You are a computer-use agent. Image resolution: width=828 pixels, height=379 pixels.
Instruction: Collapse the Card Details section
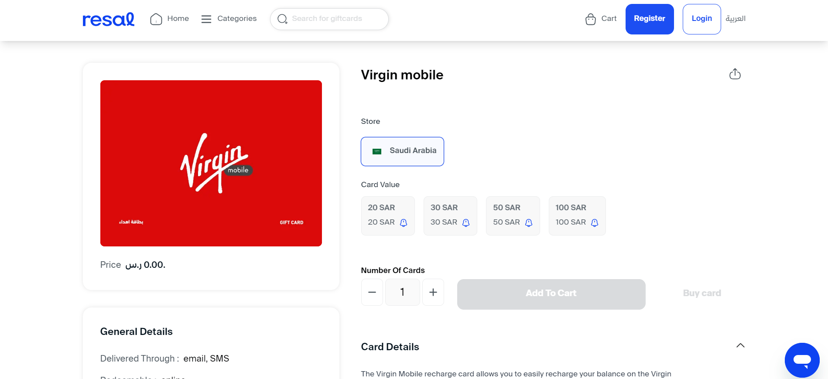click(x=740, y=345)
